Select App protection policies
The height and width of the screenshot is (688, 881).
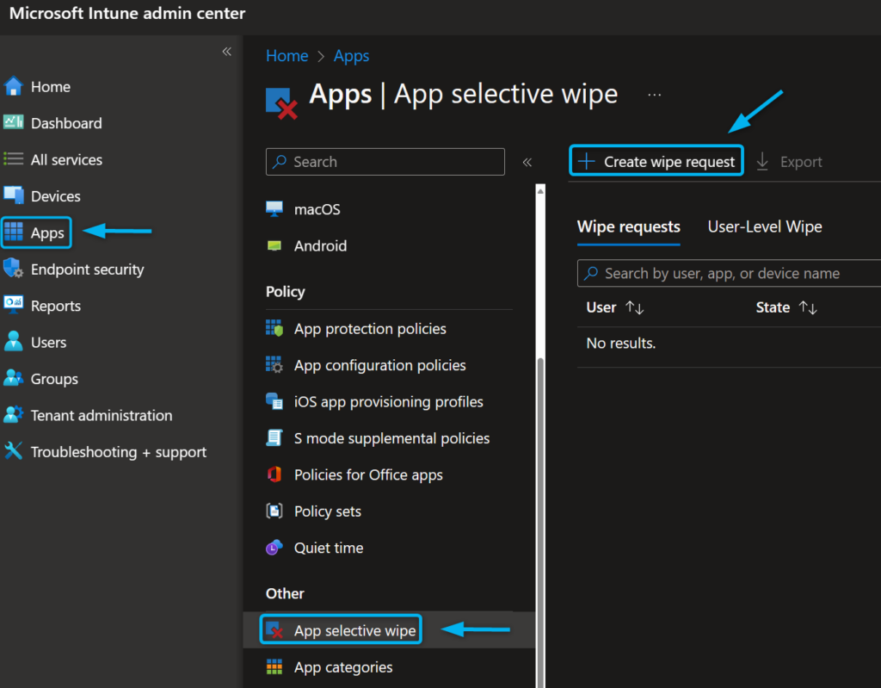point(369,328)
